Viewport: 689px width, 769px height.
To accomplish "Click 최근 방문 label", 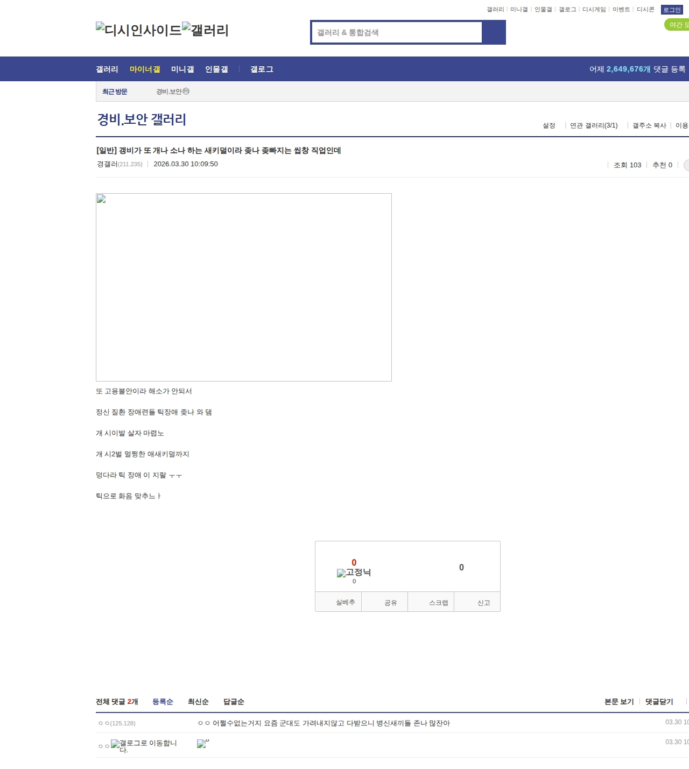I will click(x=115, y=91).
